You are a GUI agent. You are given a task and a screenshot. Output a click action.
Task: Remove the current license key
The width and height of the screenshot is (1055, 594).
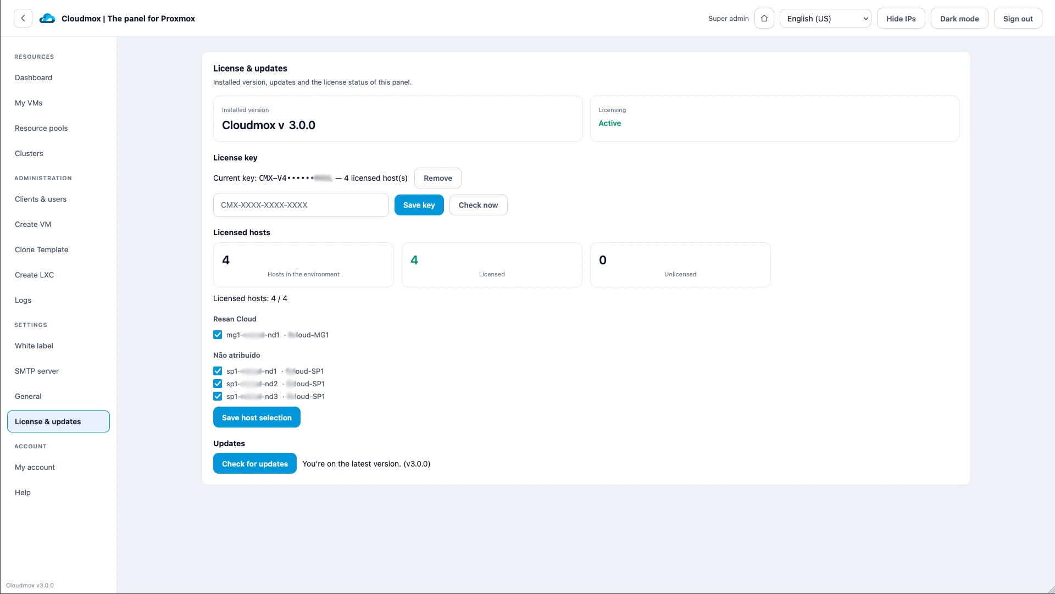437,178
